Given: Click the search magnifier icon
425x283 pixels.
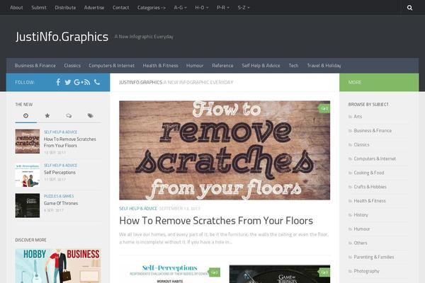Looking at the screenshot, I should coord(409,8).
